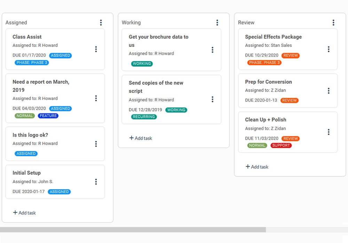Image resolution: width=348 pixels, height=243 pixels.
Task: Add a task to the Review column
Action: click(x=257, y=167)
